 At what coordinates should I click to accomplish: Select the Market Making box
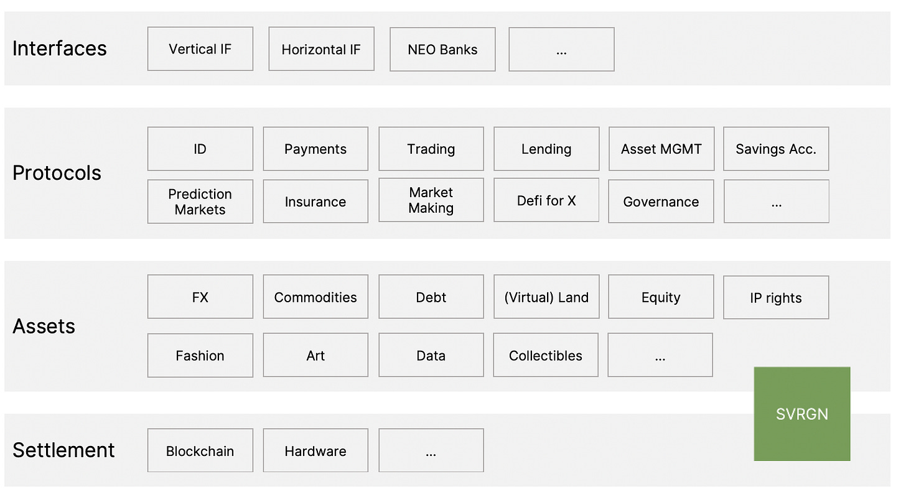[x=431, y=200]
